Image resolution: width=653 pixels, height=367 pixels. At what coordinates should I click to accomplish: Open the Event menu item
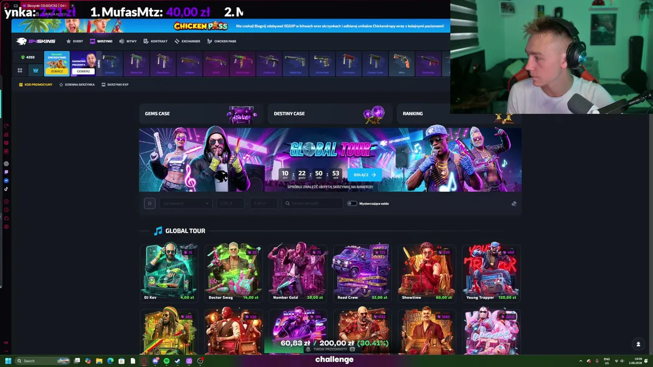[74, 41]
